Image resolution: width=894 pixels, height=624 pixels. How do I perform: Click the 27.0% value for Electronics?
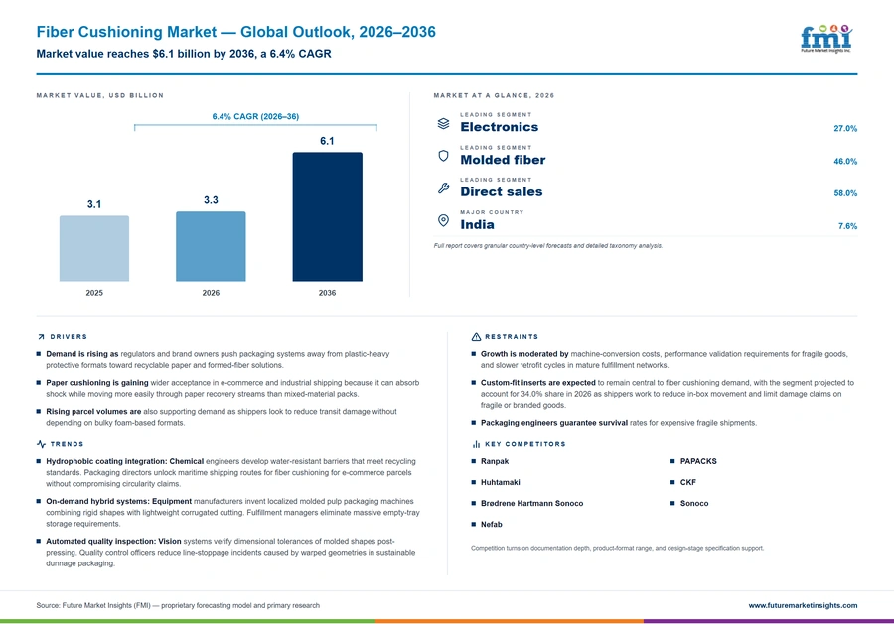point(845,129)
